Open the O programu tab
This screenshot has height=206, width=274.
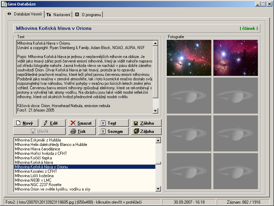pos(88,14)
